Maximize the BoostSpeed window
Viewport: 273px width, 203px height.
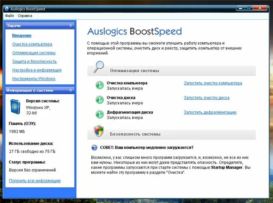tap(249, 8)
